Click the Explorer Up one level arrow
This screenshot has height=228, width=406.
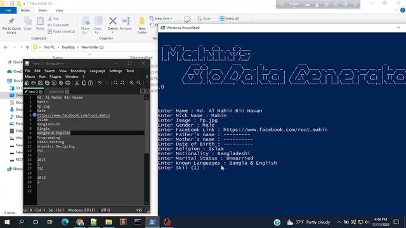tap(27, 47)
